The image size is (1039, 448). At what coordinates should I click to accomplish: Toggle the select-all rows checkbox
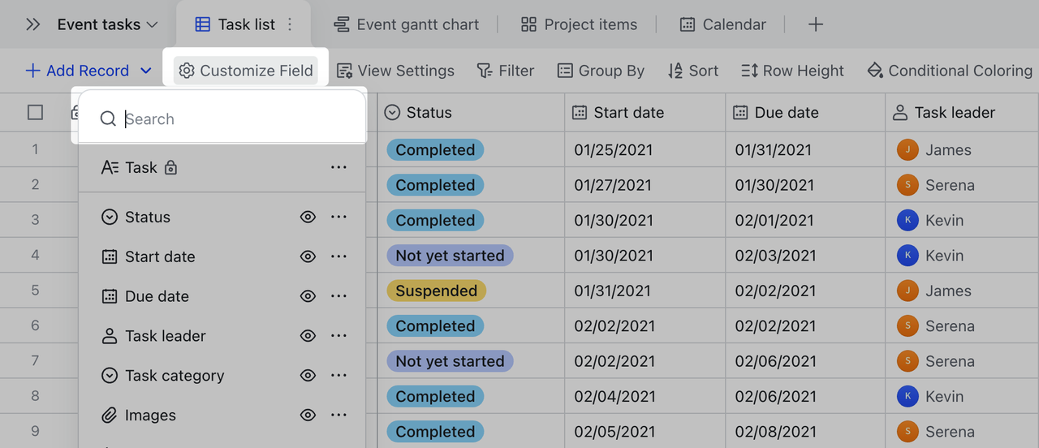35,112
